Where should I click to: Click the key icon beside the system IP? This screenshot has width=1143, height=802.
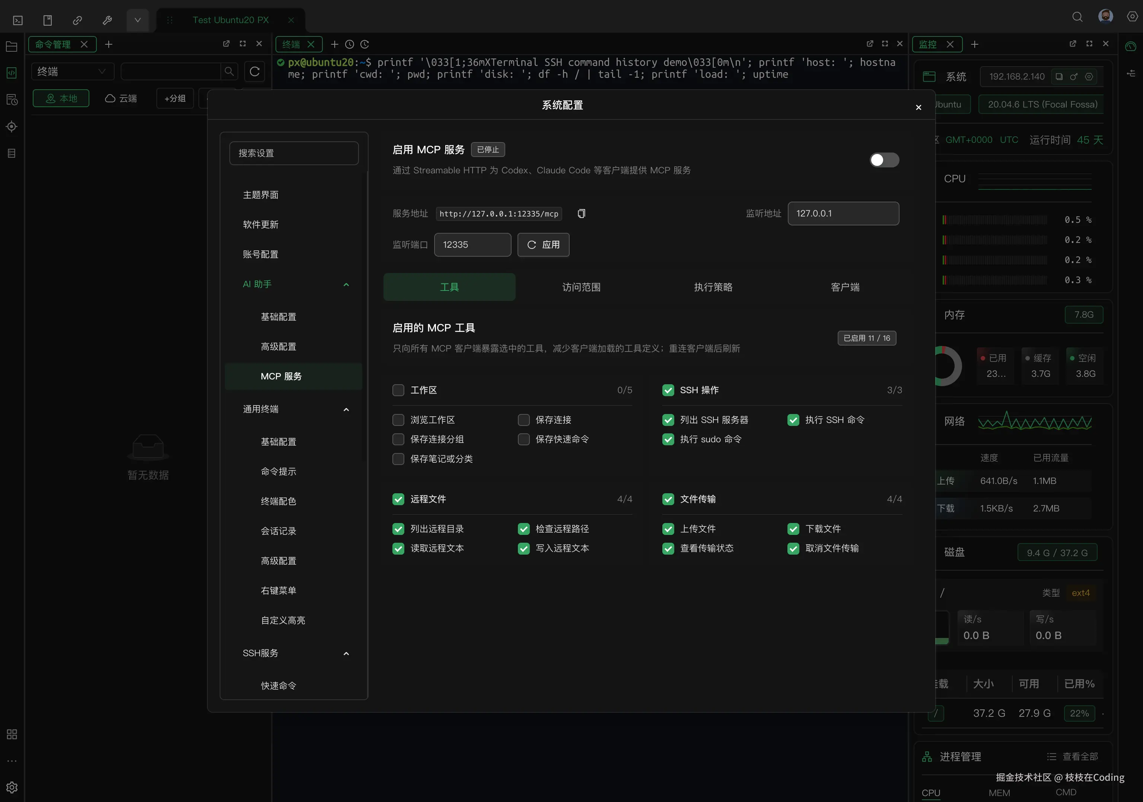(1074, 77)
